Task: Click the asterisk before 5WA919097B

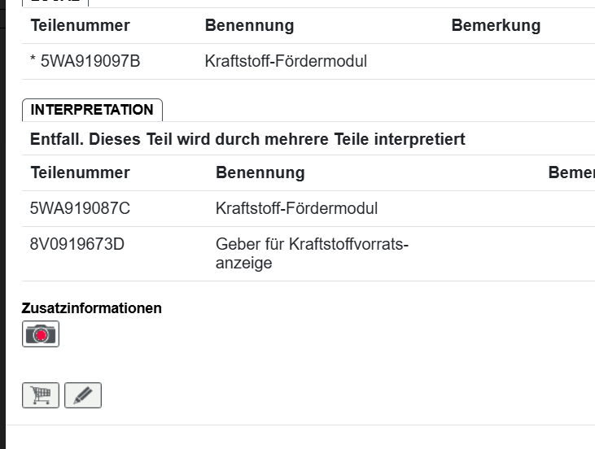Action: click(x=33, y=62)
